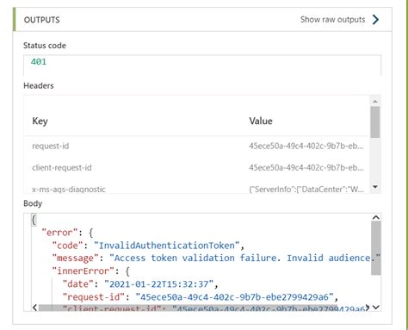
Task: Select the request-id value in Body JSON
Action: [x=234, y=296]
